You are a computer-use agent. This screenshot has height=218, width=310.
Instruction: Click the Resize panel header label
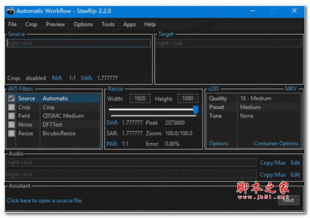click(115, 89)
